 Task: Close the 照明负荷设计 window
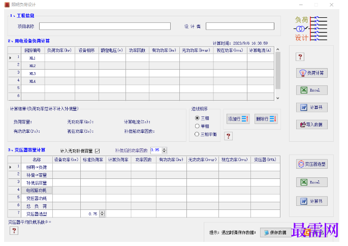[331, 5]
